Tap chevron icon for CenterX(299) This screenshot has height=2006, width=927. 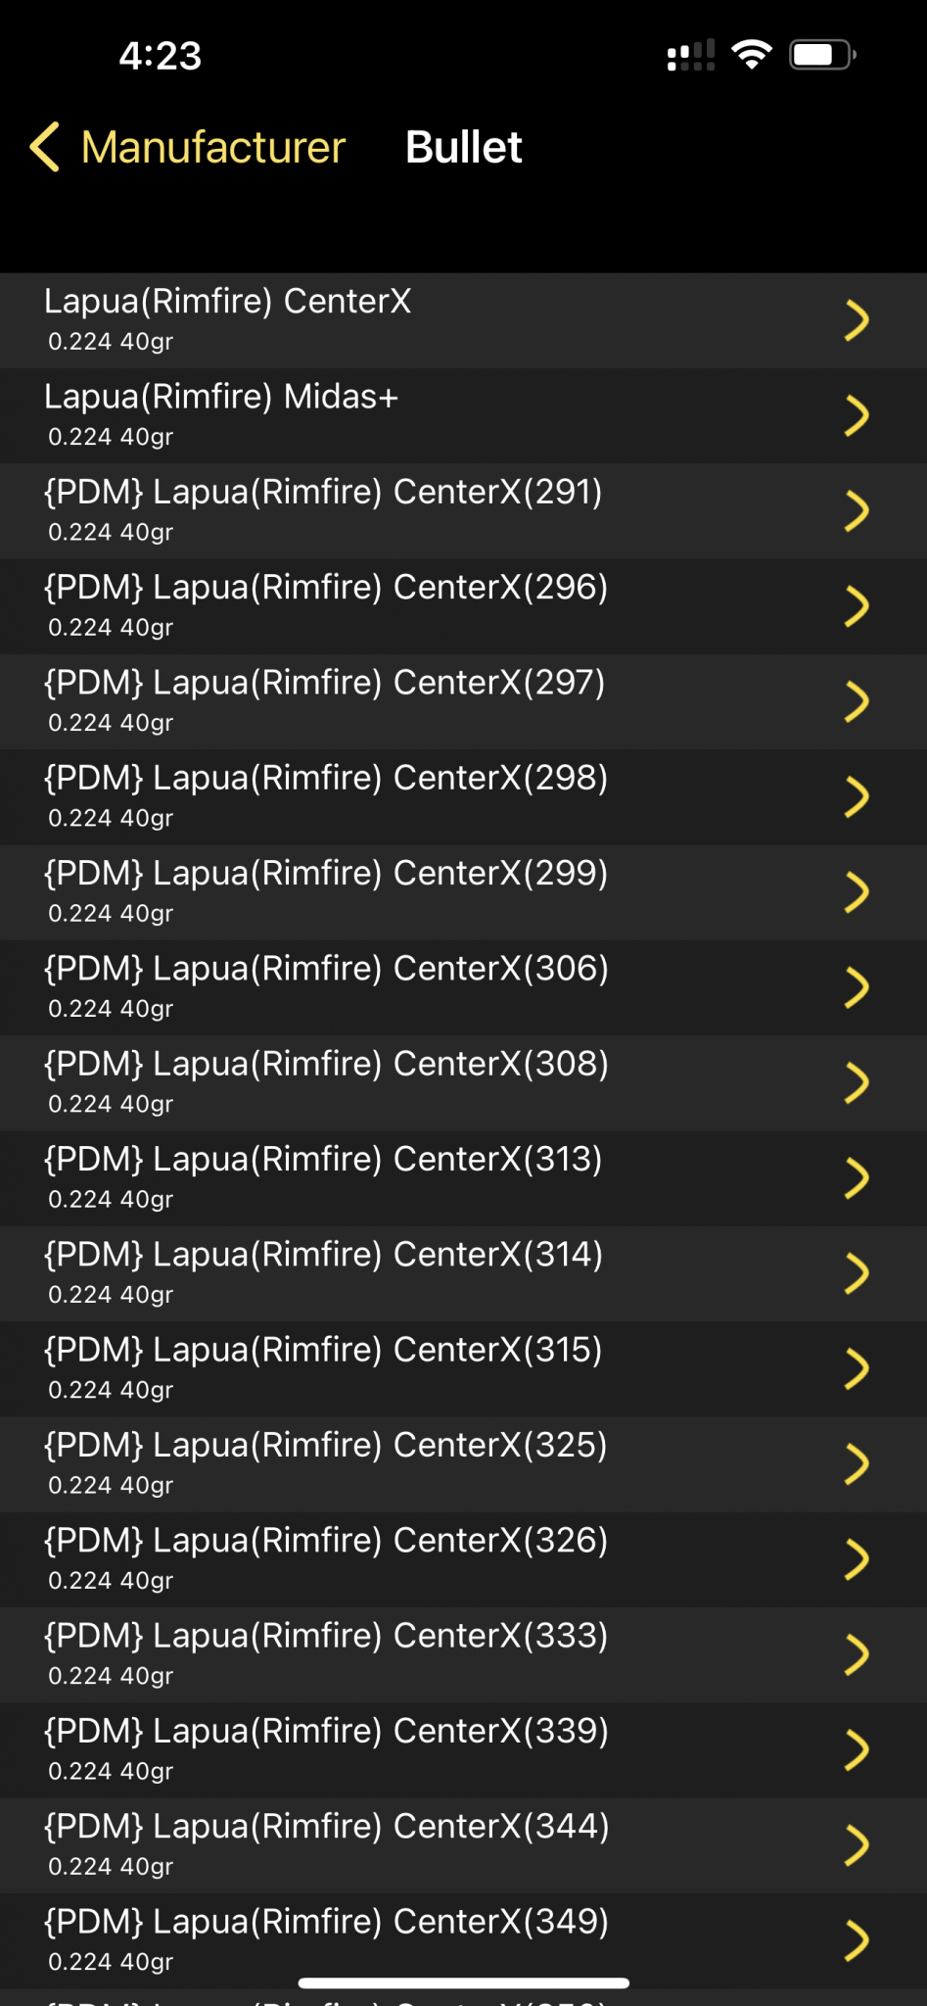[856, 891]
